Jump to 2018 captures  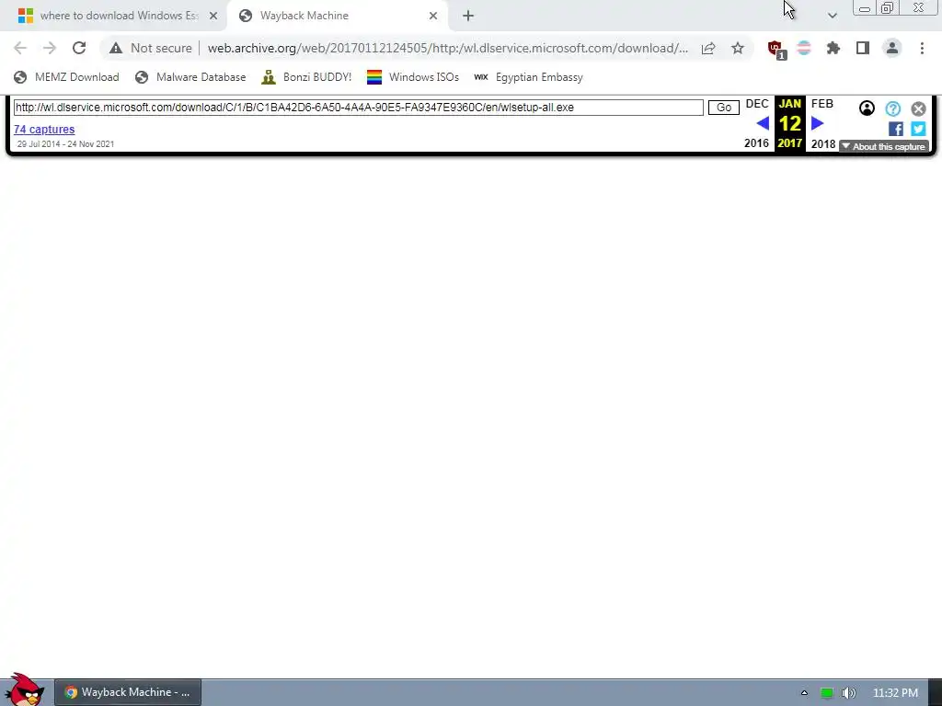pyautogui.click(x=823, y=143)
